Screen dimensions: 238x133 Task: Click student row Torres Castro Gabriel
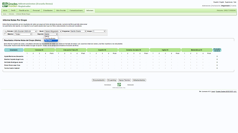click(12, 68)
